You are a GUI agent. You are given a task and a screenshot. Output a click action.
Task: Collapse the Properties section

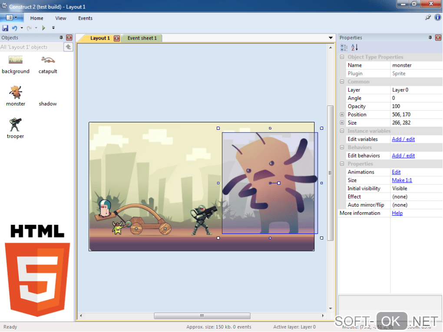[x=342, y=164]
